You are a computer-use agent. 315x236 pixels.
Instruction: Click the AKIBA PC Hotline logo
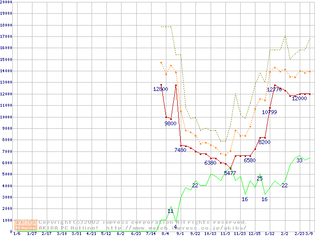[x=26, y=225]
